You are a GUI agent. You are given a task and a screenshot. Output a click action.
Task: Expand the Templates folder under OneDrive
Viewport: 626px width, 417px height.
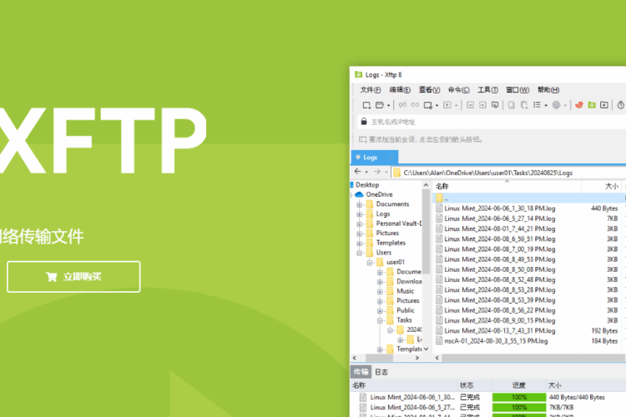pyautogui.click(x=359, y=243)
